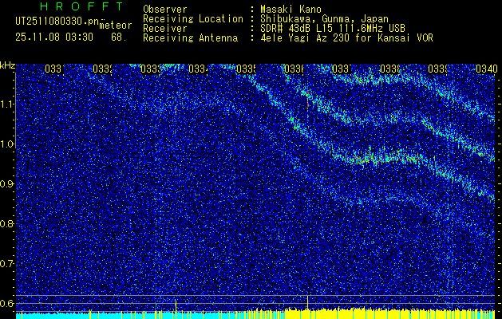Click the Observer label
The width and height of the screenshot is (502, 319).
tap(165, 10)
